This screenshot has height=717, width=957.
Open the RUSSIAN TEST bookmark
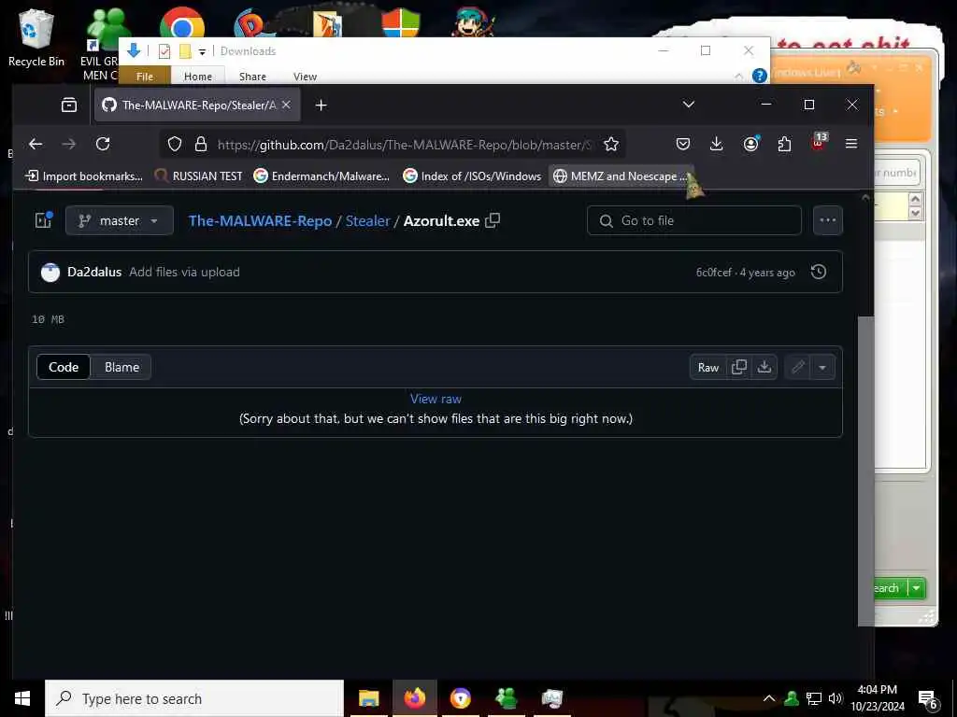coord(198,176)
